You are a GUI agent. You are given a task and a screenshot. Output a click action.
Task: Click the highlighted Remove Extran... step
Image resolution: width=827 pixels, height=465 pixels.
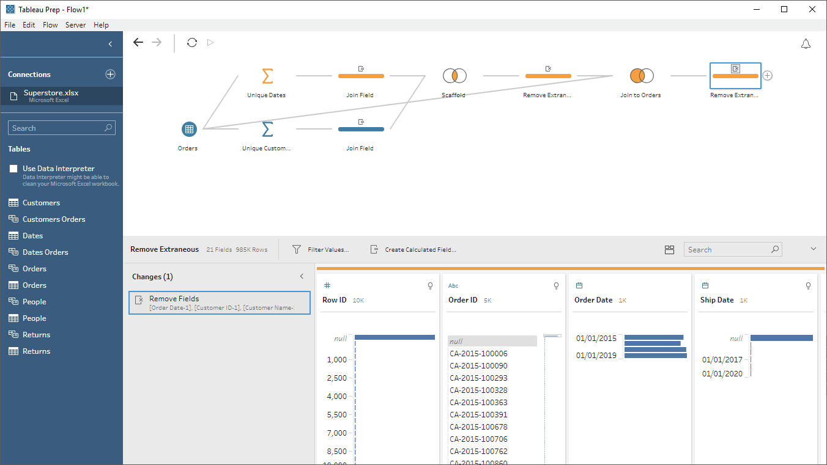coord(735,76)
